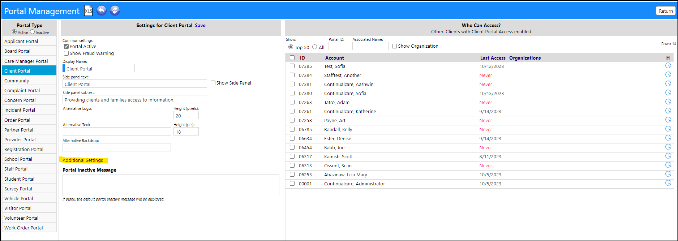Sort by the Last Access column

click(493, 58)
